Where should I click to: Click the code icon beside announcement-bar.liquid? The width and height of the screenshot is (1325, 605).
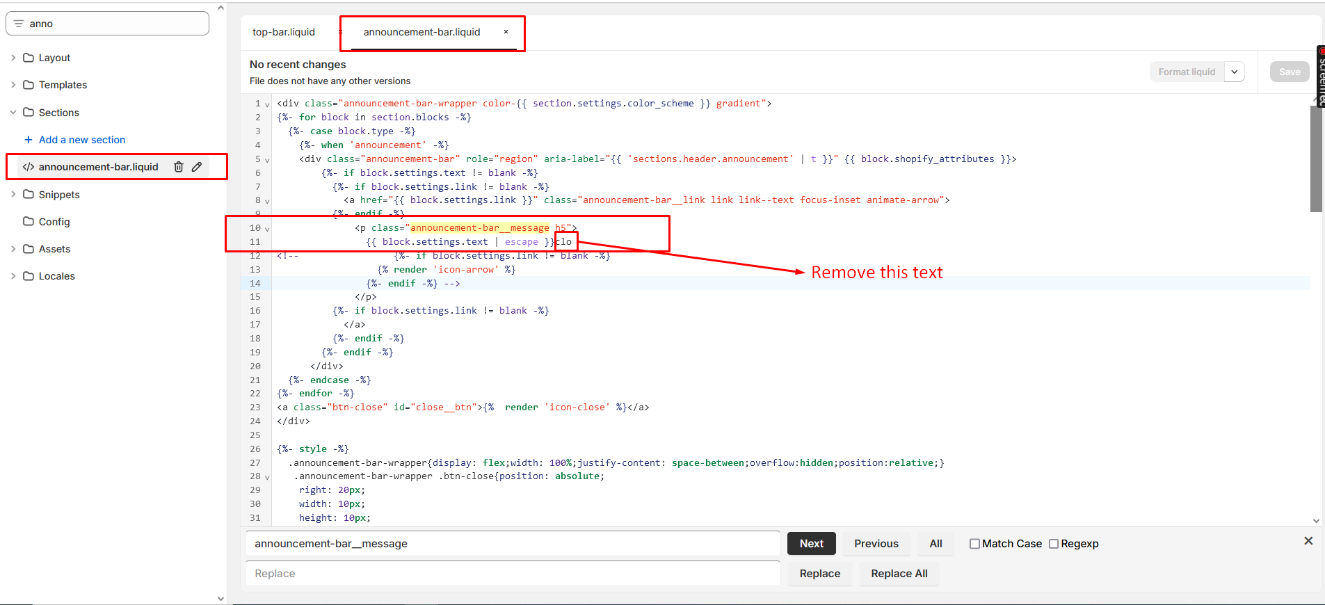pos(29,167)
